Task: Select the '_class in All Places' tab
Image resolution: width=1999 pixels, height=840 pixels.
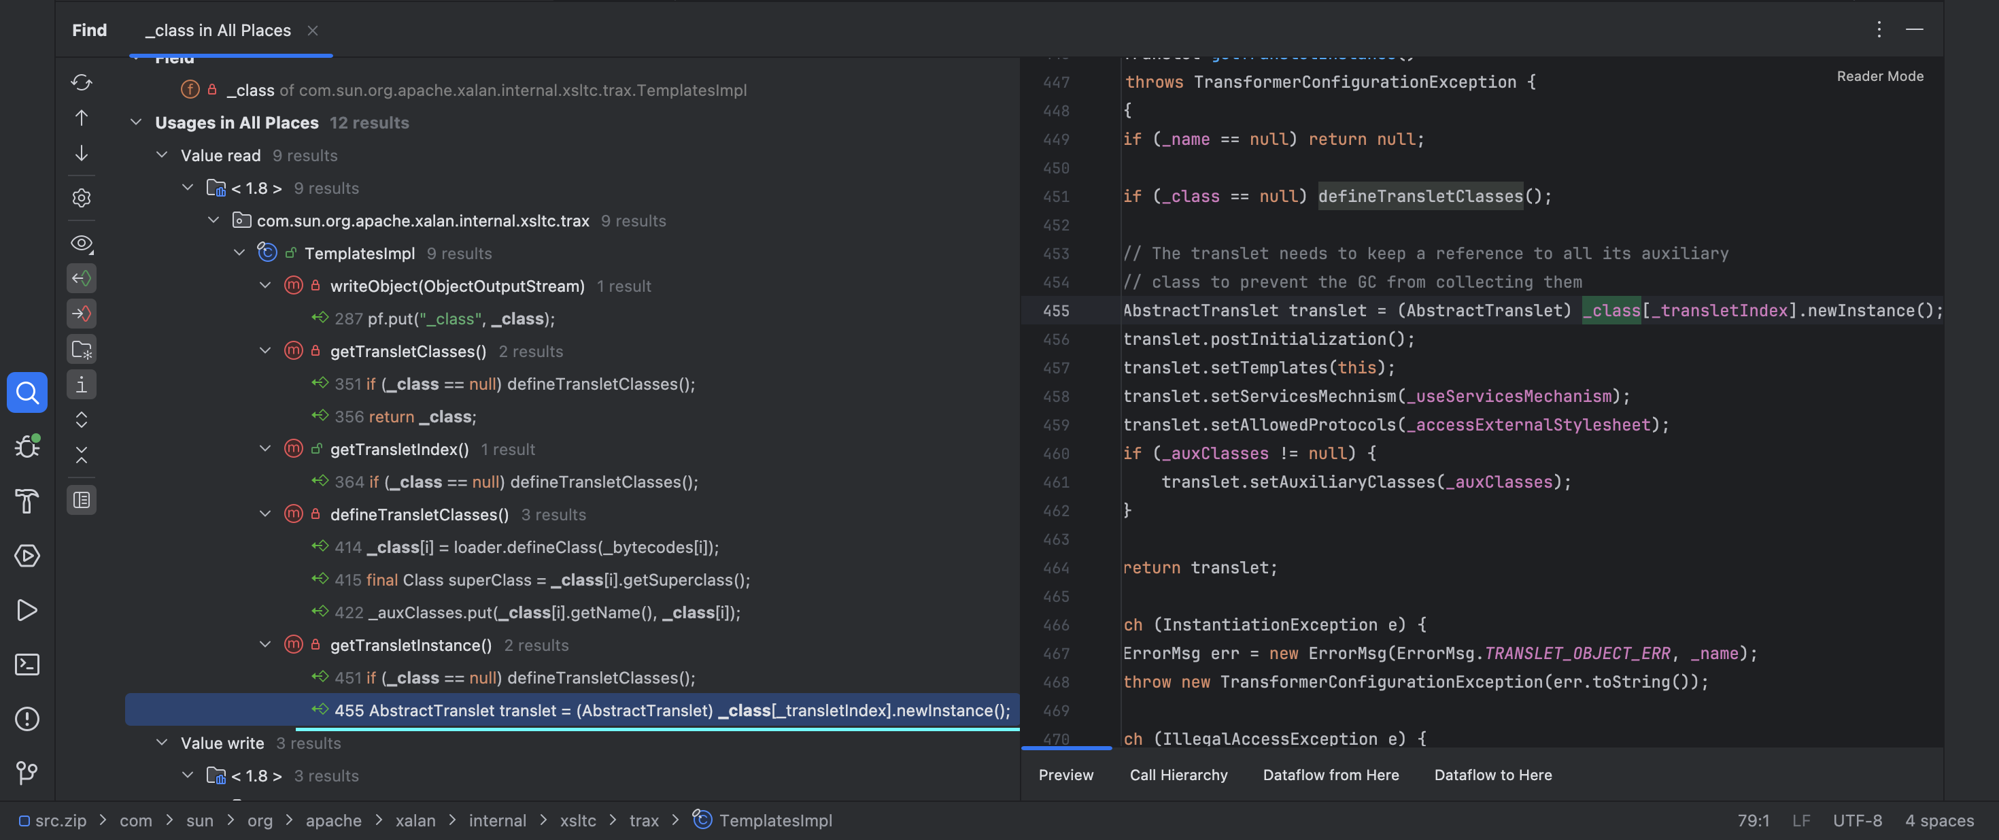Action: coord(218,31)
